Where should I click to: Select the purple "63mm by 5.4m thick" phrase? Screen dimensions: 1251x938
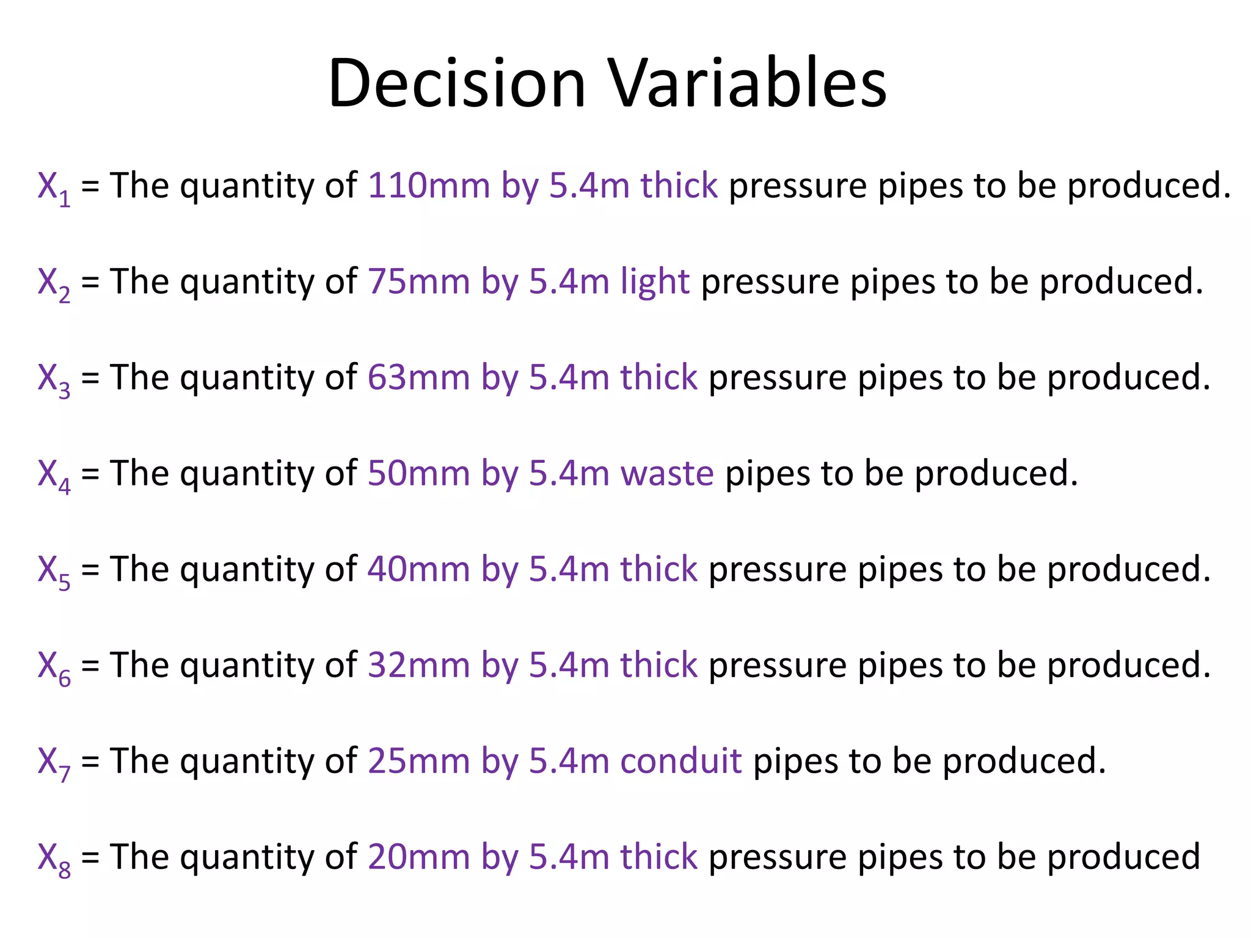tap(532, 377)
